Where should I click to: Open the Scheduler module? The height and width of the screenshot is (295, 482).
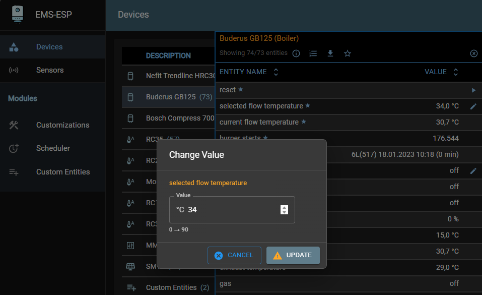point(53,148)
